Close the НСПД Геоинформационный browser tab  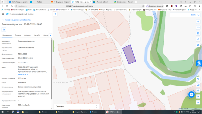[x=90, y=2]
